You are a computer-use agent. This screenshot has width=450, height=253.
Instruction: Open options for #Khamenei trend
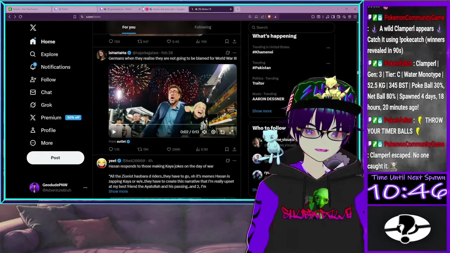click(328, 48)
